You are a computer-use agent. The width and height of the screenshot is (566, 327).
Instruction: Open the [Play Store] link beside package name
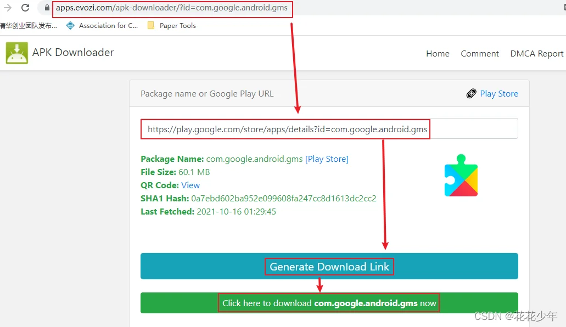click(x=327, y=159)
